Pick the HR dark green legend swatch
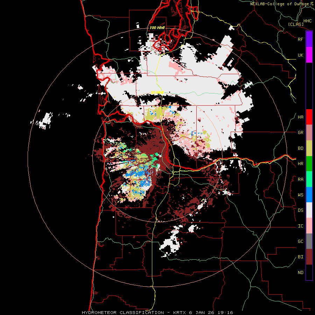Image resolution: width=315 pixels, height=315 pixels. pyautogui.click(x=309, y=164)
